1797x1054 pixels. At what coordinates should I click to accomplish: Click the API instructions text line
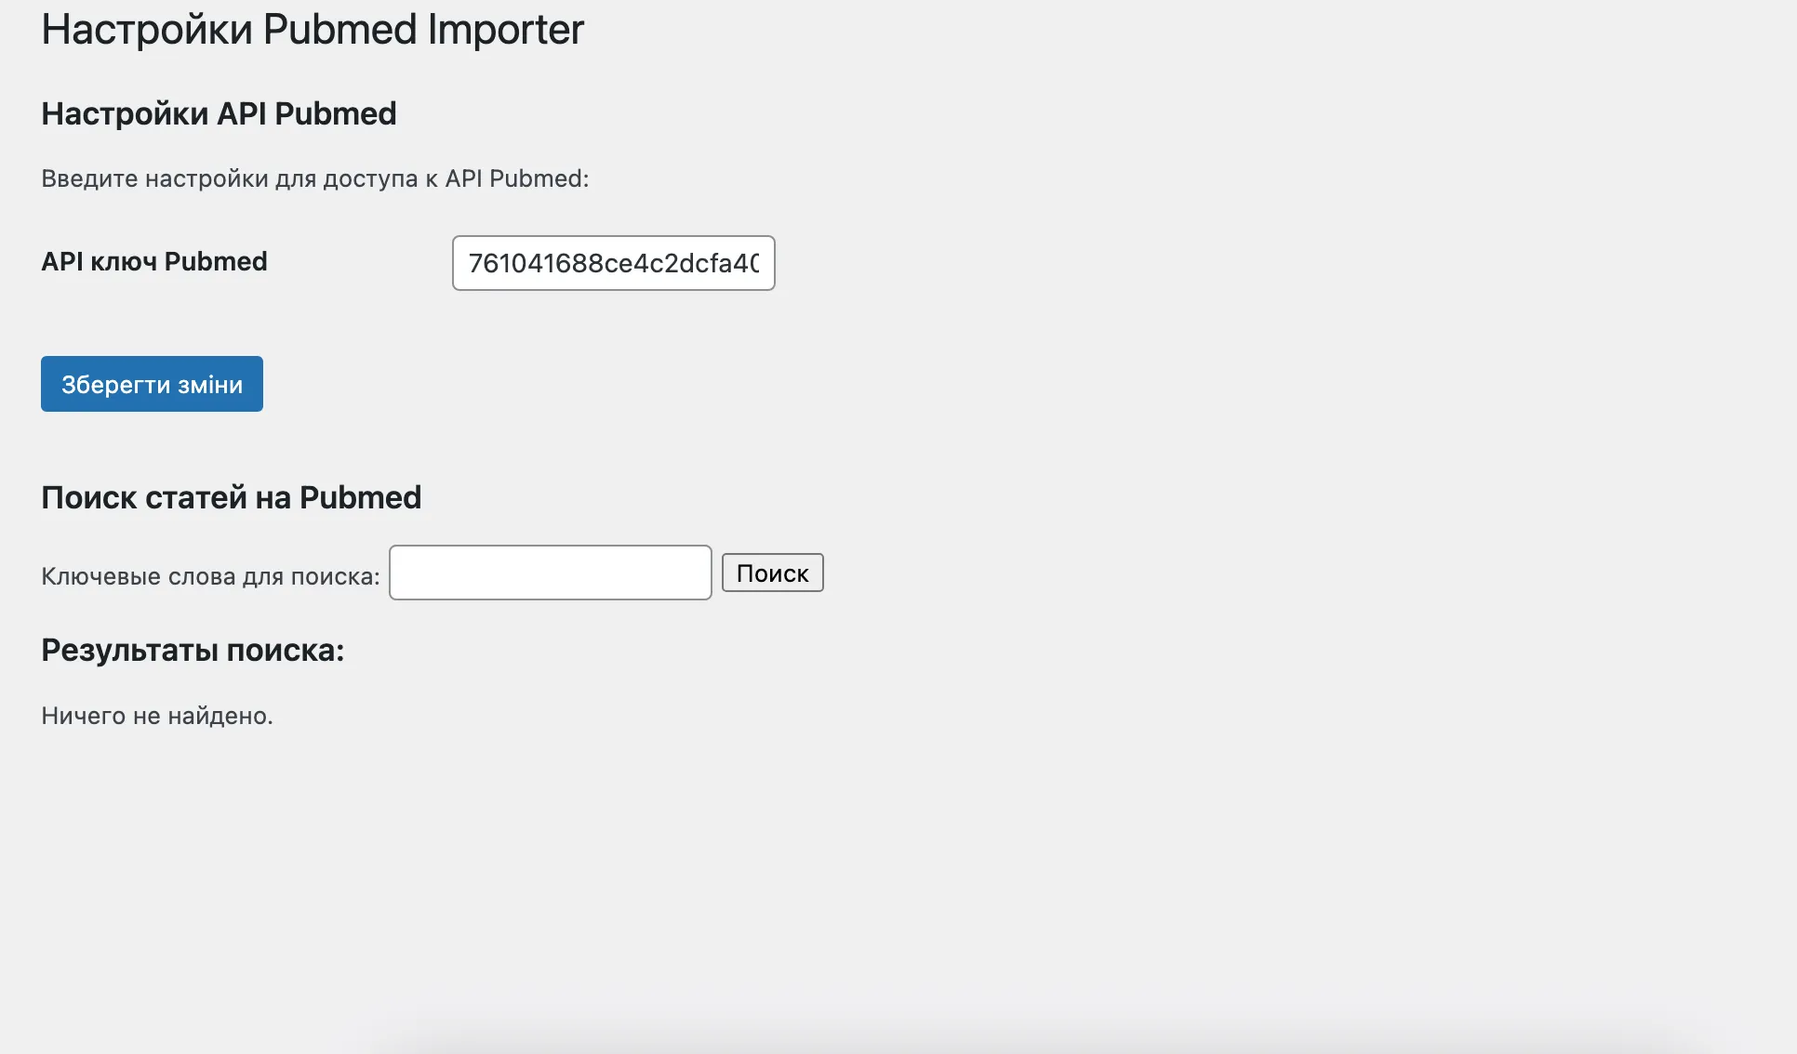click(313, 178)
